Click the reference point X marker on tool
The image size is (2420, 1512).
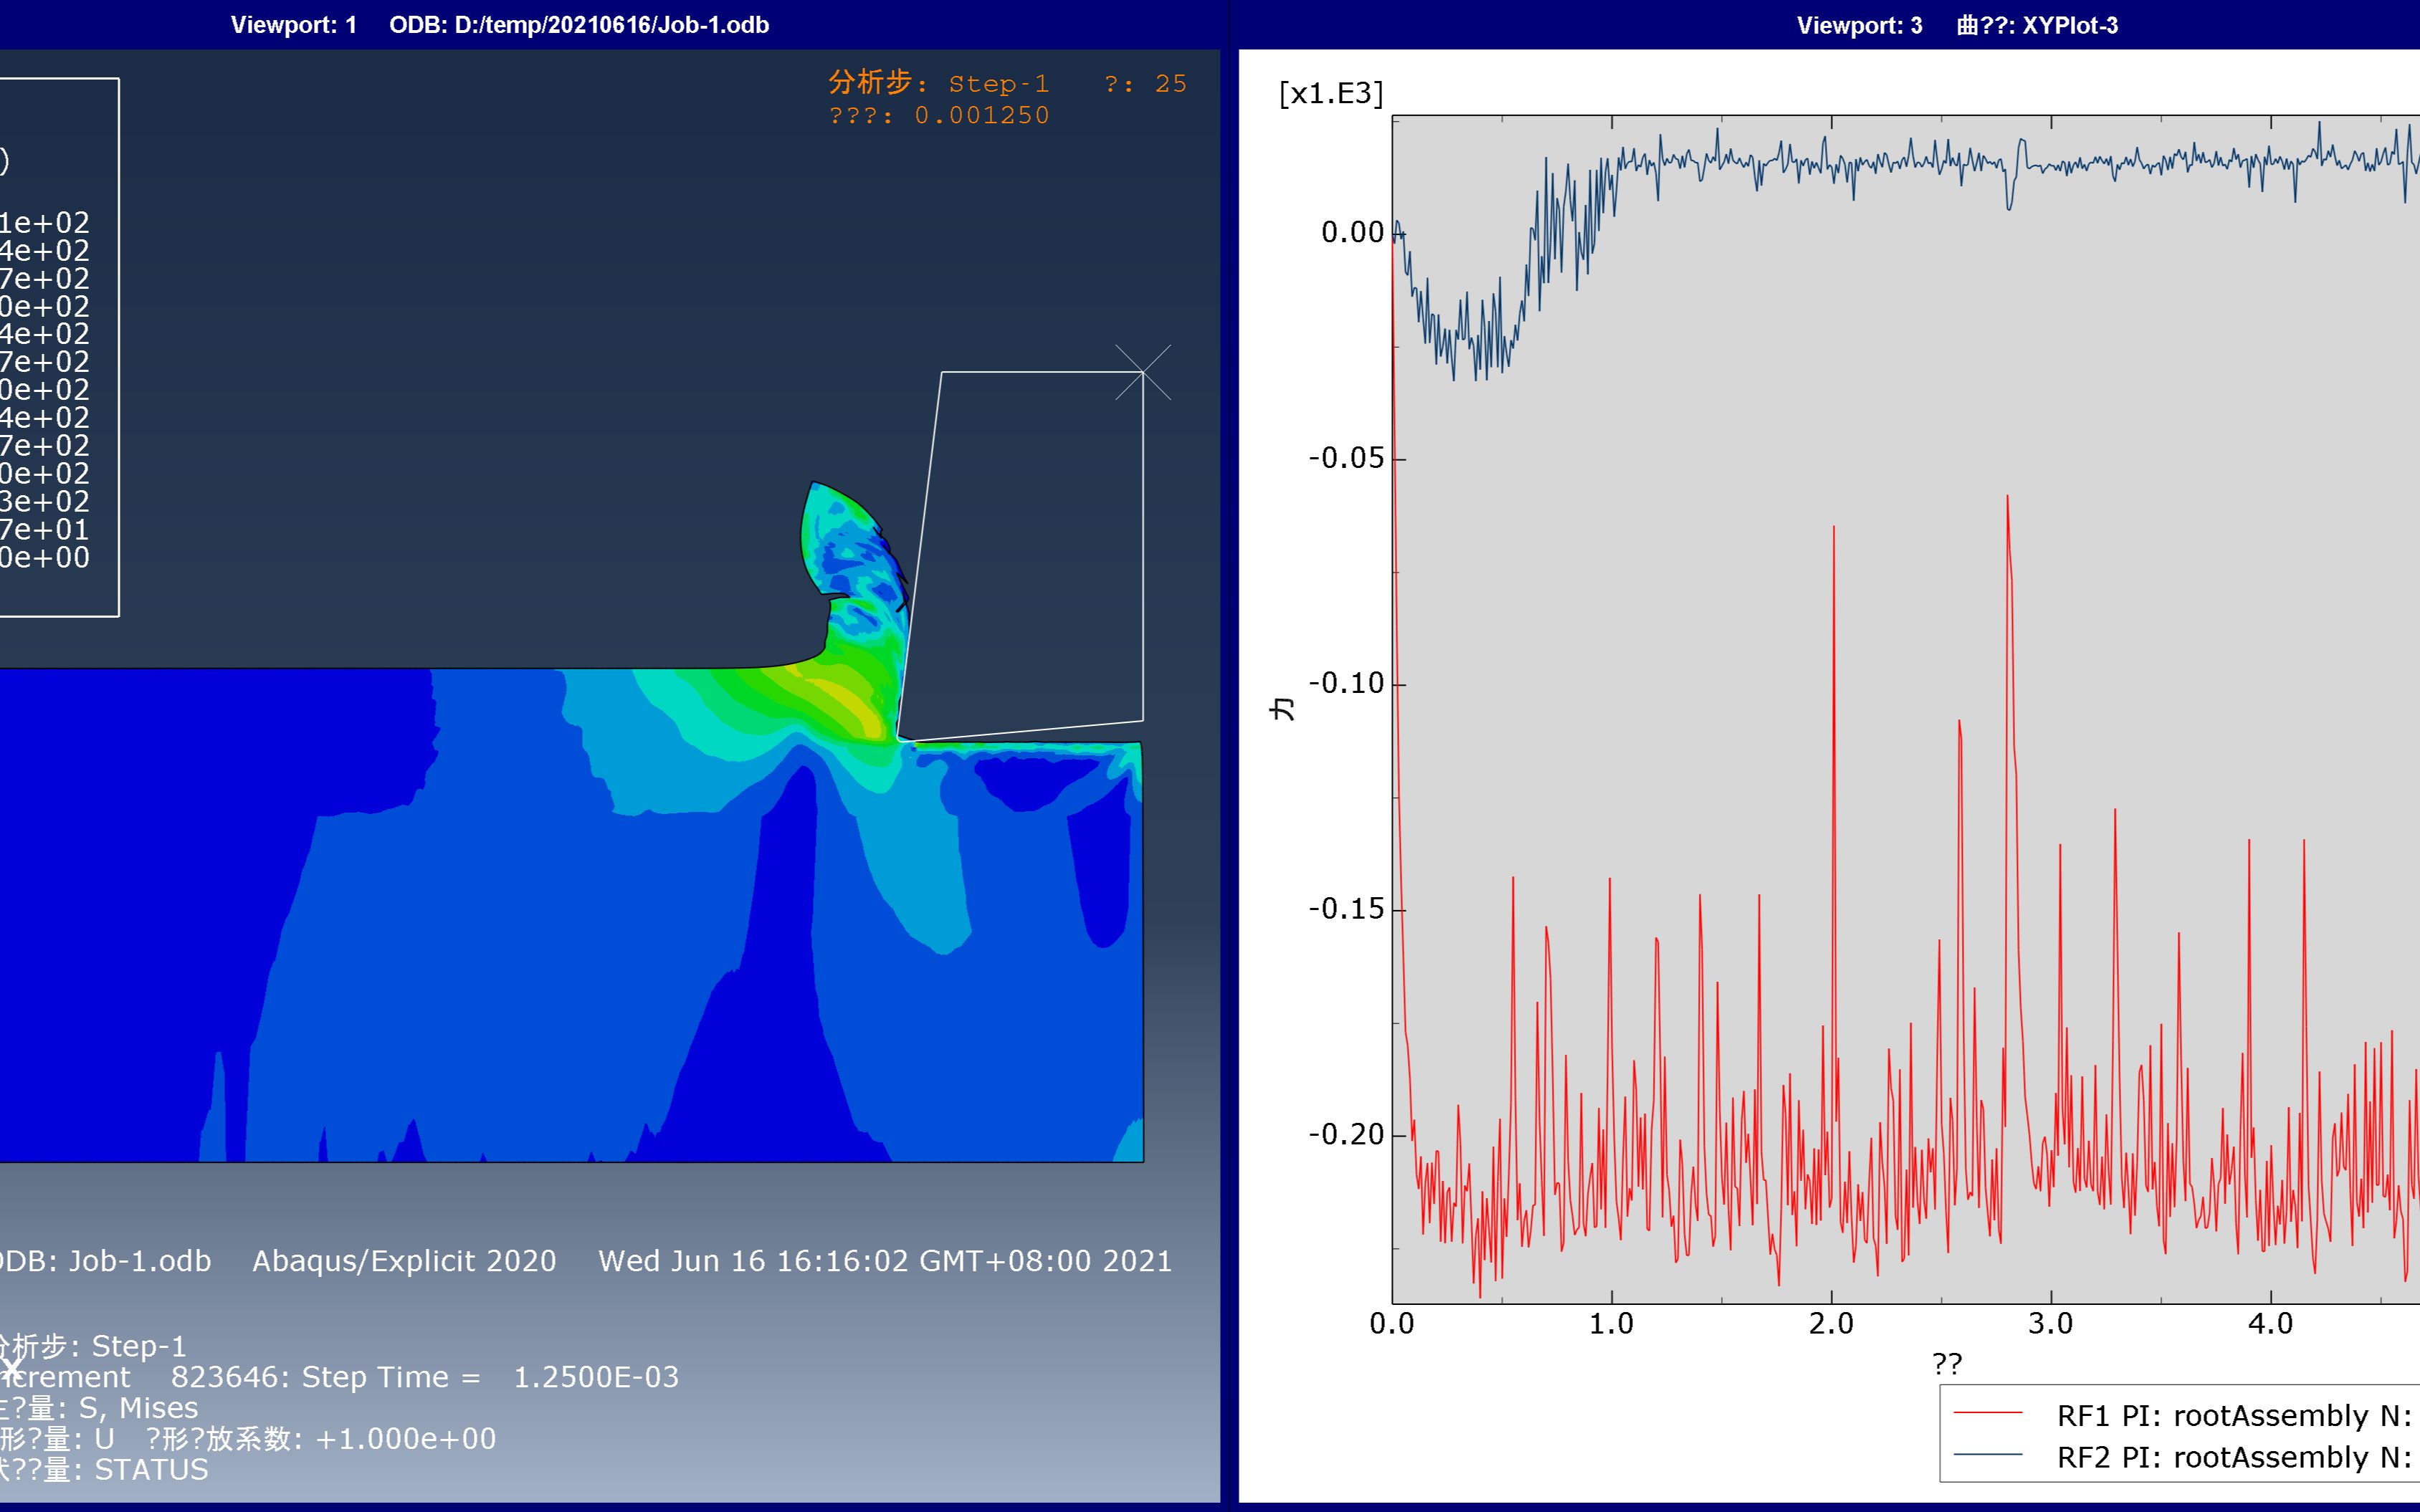1142,372
